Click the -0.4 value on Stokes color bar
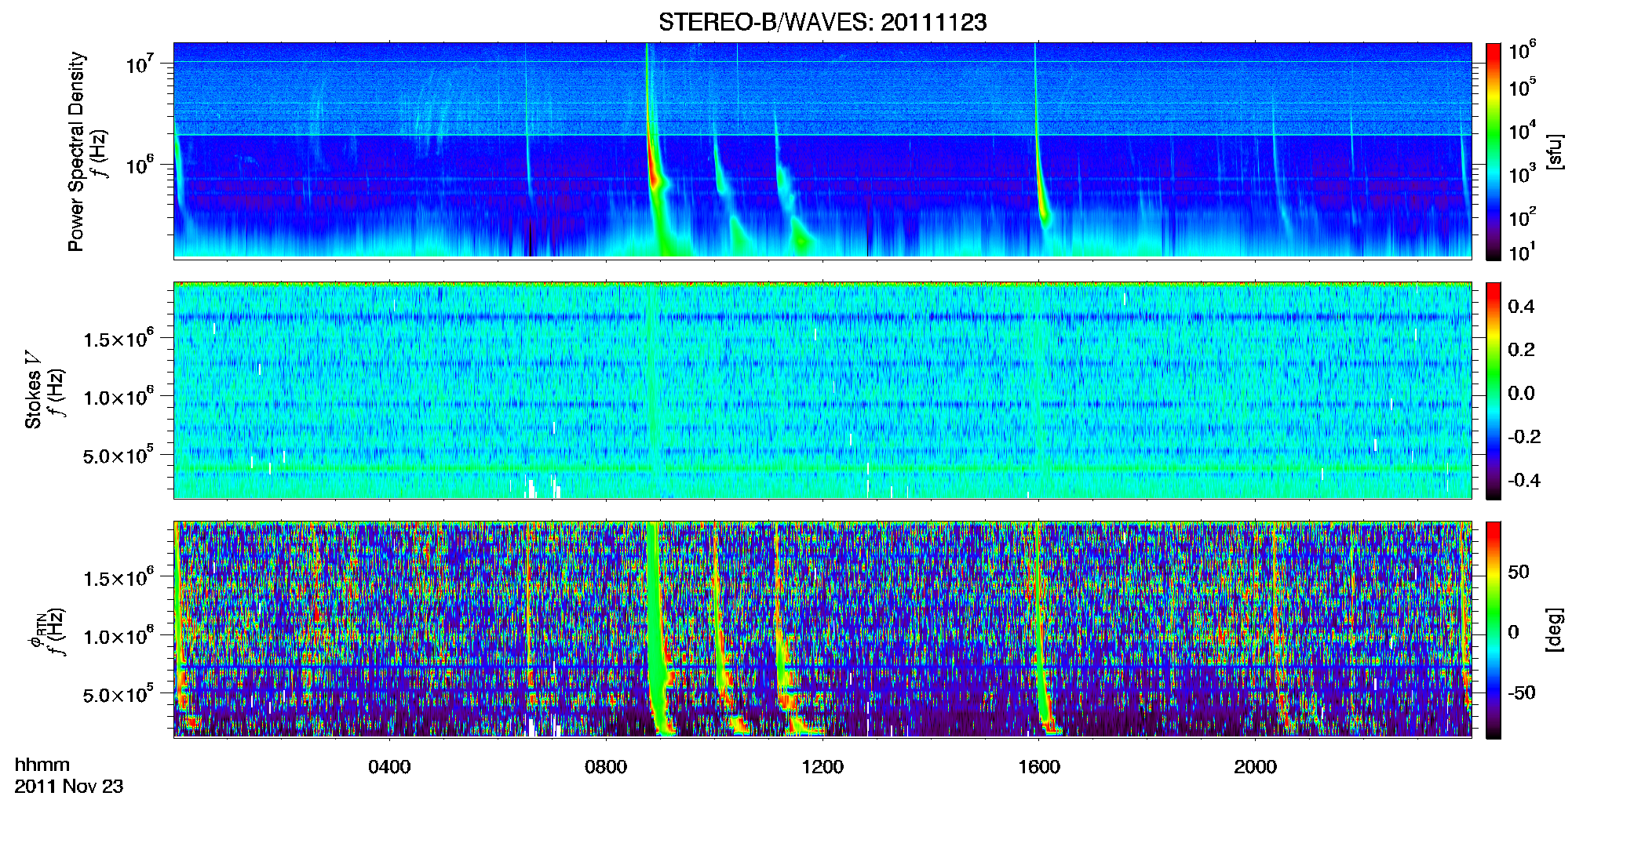Screen dimensions: 1645x847 (x=1523, y=480)
